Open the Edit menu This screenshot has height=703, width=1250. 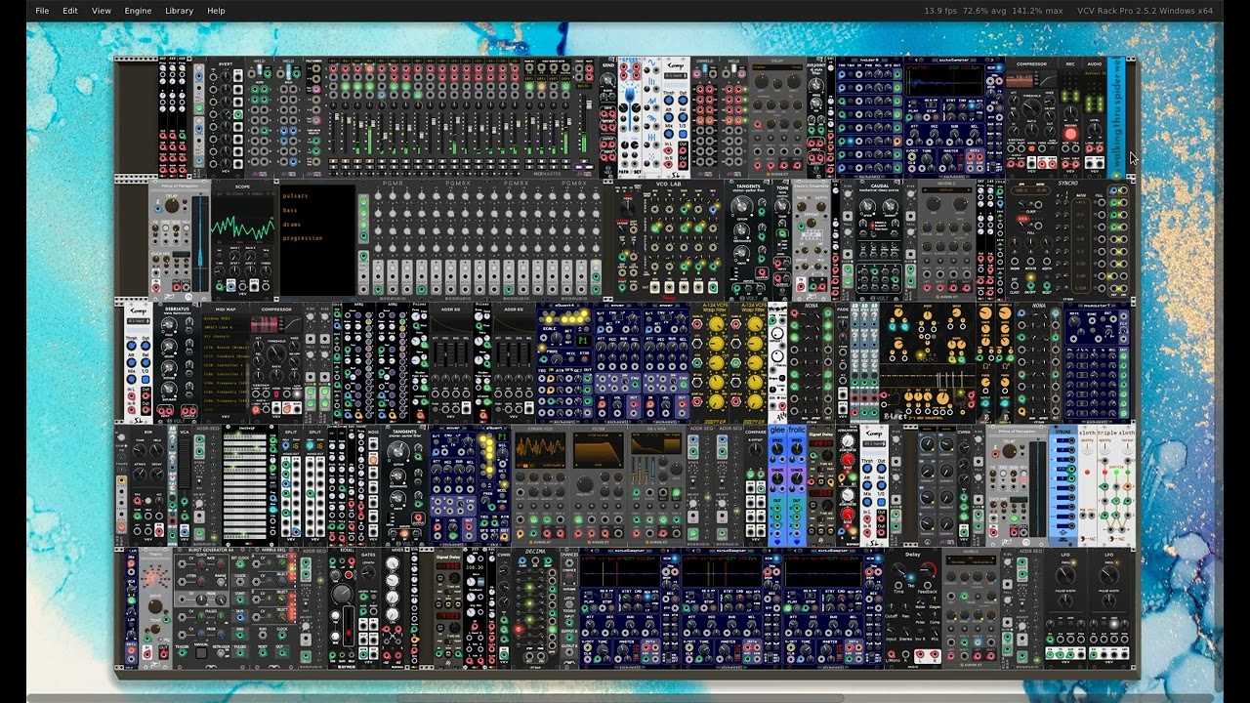[x=70, y=11]
